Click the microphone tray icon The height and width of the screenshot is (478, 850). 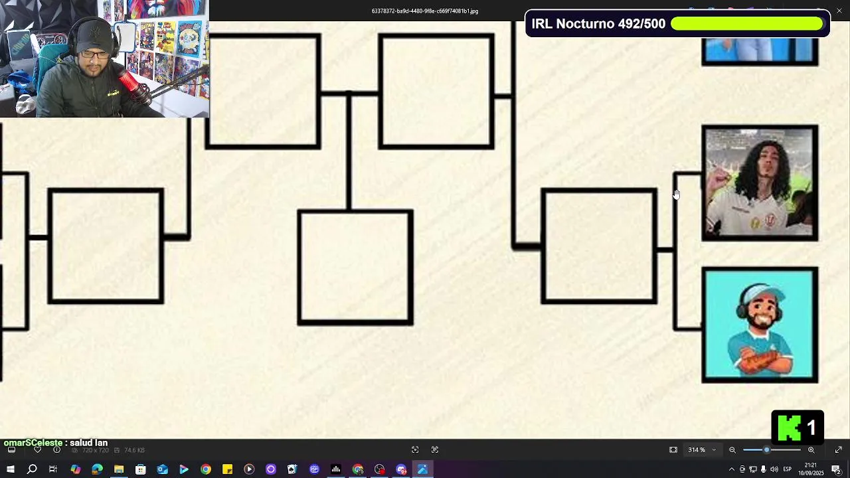[764, 470]
